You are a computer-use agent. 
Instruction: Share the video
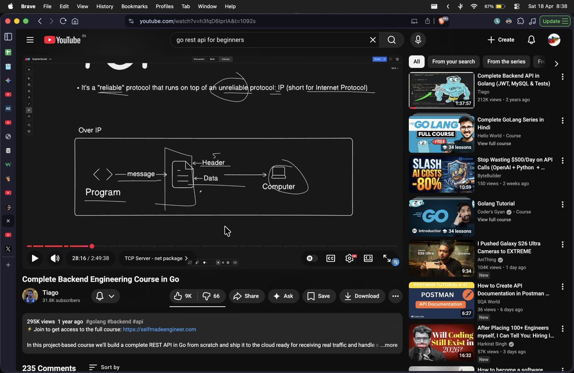247,296
